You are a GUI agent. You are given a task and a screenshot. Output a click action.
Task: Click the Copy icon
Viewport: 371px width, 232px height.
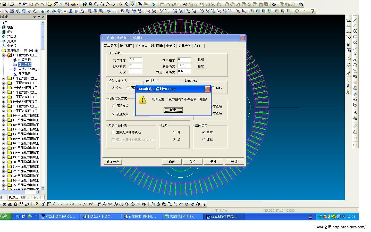pyautogui.click(x=25, y=4)
